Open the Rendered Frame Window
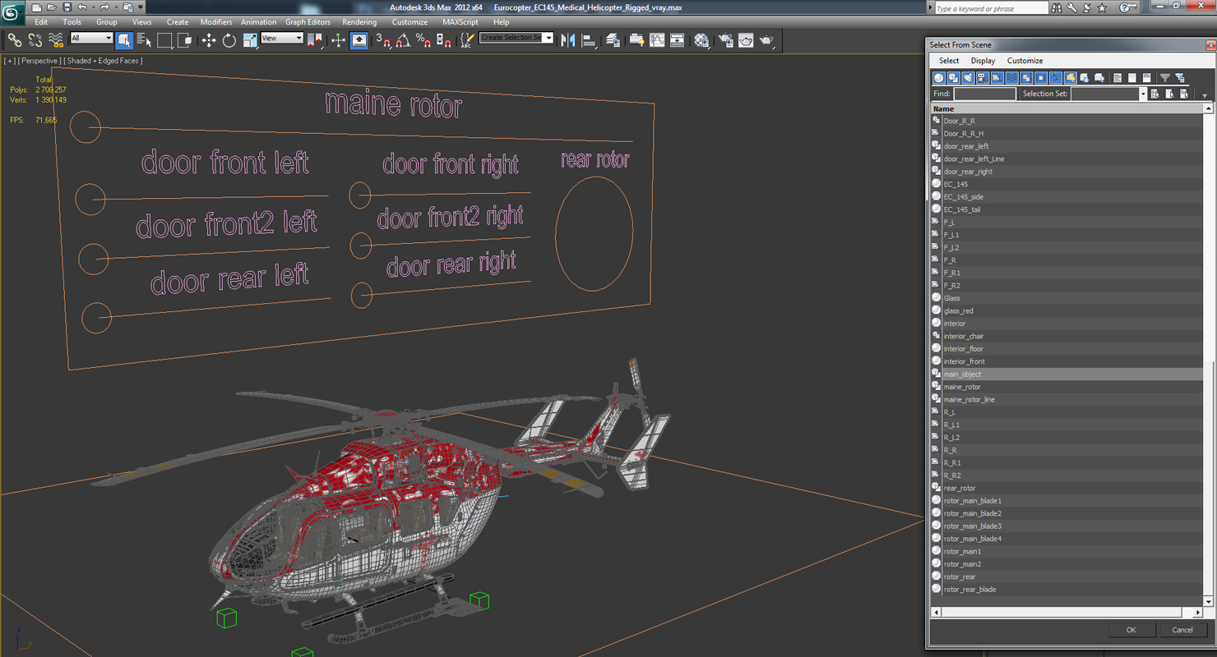This screenshot has height=657, width=1217. pyautogui.click(x=746, y=39)
